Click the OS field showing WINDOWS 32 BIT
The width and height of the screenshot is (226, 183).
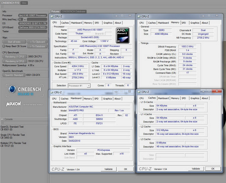(x=33, y=23)
